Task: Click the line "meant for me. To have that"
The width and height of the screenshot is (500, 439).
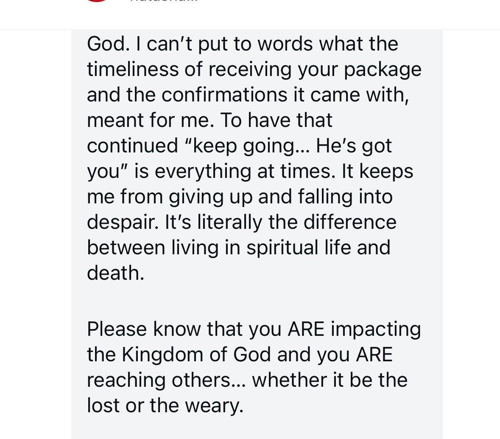Action: [209, 120]
